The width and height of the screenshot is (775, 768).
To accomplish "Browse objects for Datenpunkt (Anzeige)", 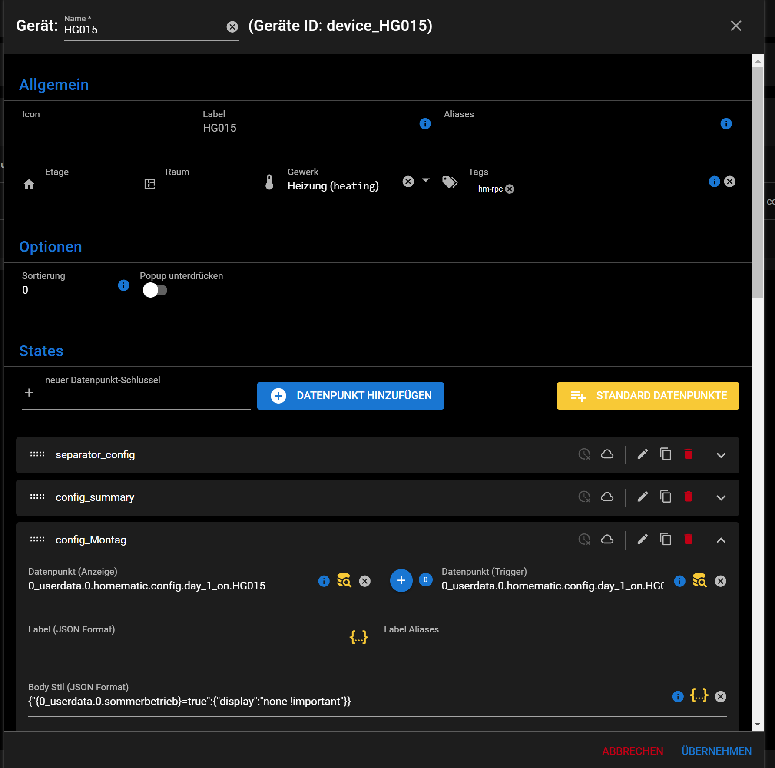I will point(344,580).
